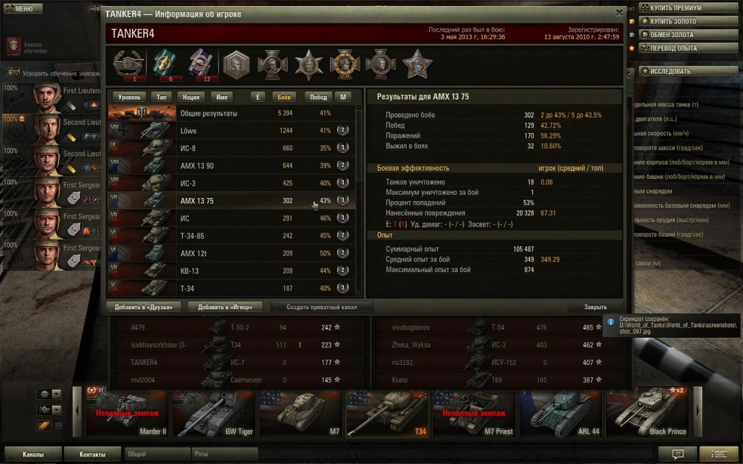Click the Е column sort button

258,97
